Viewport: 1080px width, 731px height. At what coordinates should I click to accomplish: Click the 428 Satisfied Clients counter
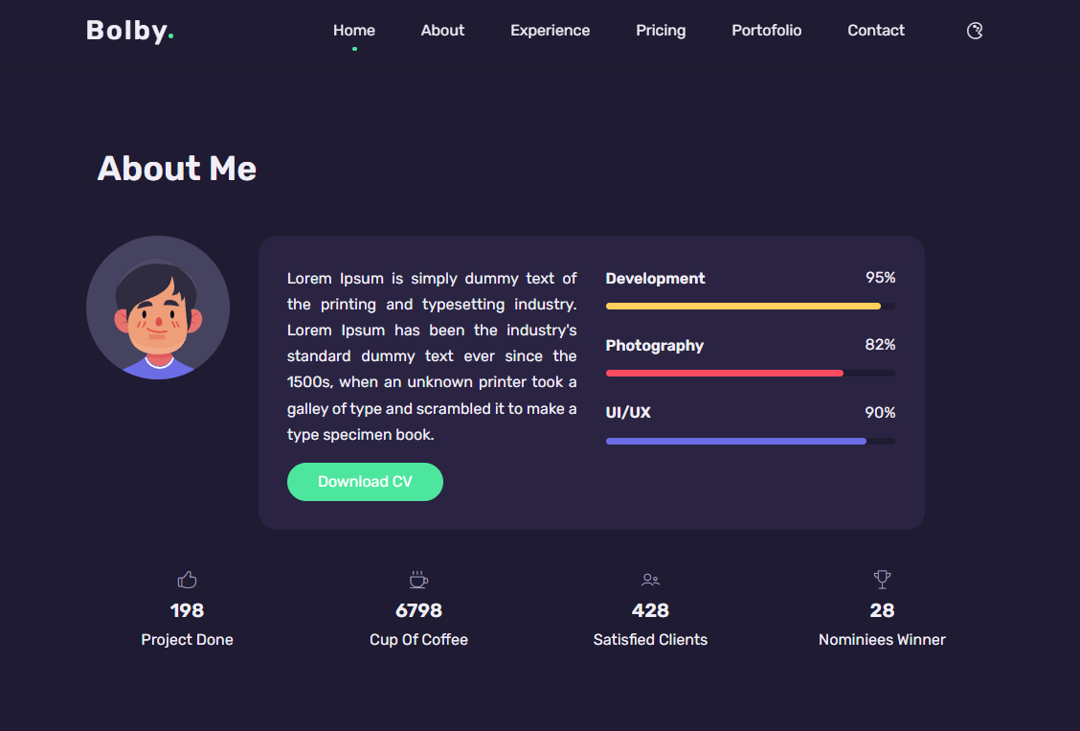coord(650,609)
